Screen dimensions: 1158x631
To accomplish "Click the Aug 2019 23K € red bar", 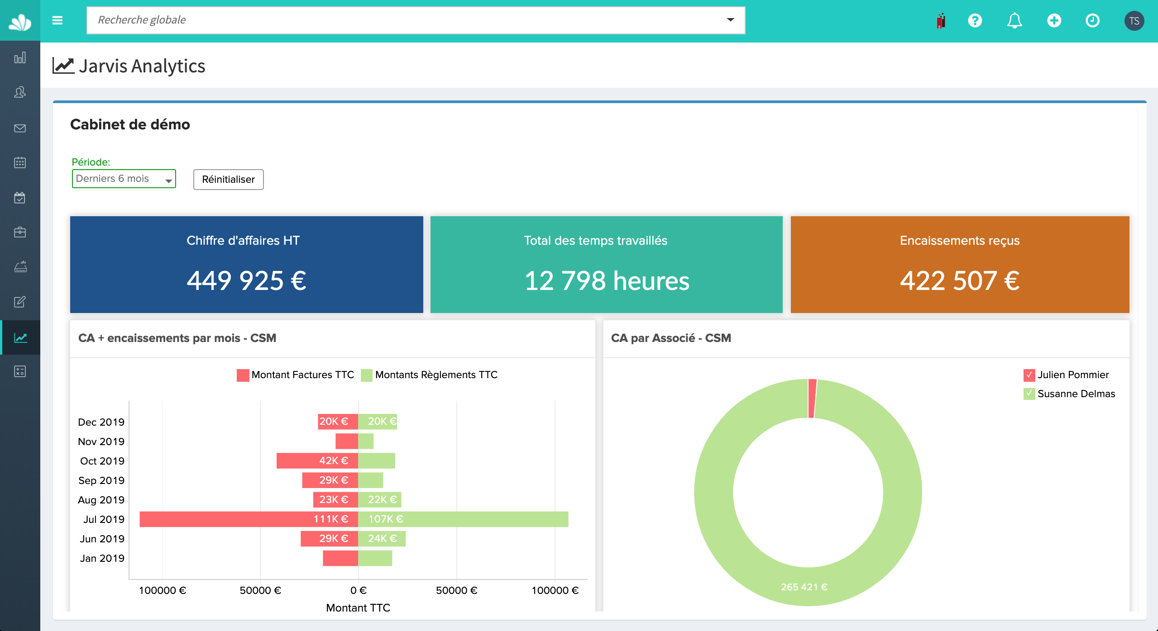I will coord(335,499).
